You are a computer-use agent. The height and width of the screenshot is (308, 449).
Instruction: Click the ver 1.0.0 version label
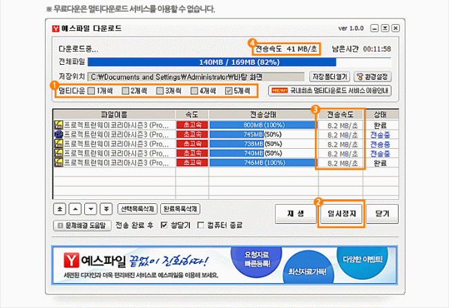351,28
